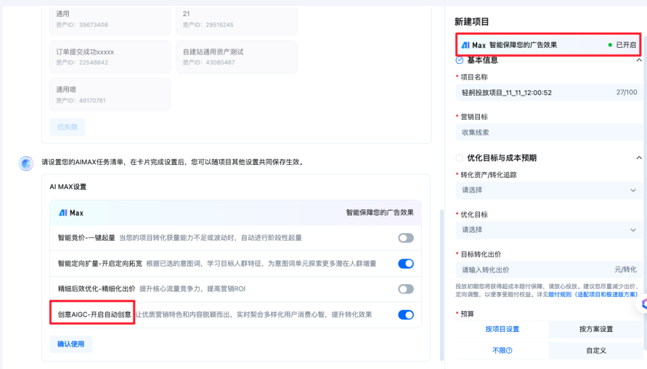The image size is (647, 369).
Task: Click the 智能竞价-一键起量 label
Action: point(86,238)
